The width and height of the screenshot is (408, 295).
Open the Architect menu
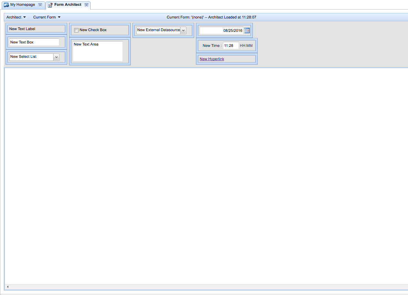click(16, 17)
